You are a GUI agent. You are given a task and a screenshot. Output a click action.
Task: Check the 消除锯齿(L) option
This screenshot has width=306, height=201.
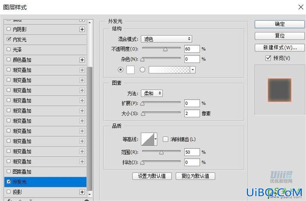pos(166,139)
